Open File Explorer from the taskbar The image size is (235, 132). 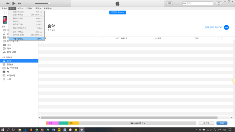[x=20, y=130]
